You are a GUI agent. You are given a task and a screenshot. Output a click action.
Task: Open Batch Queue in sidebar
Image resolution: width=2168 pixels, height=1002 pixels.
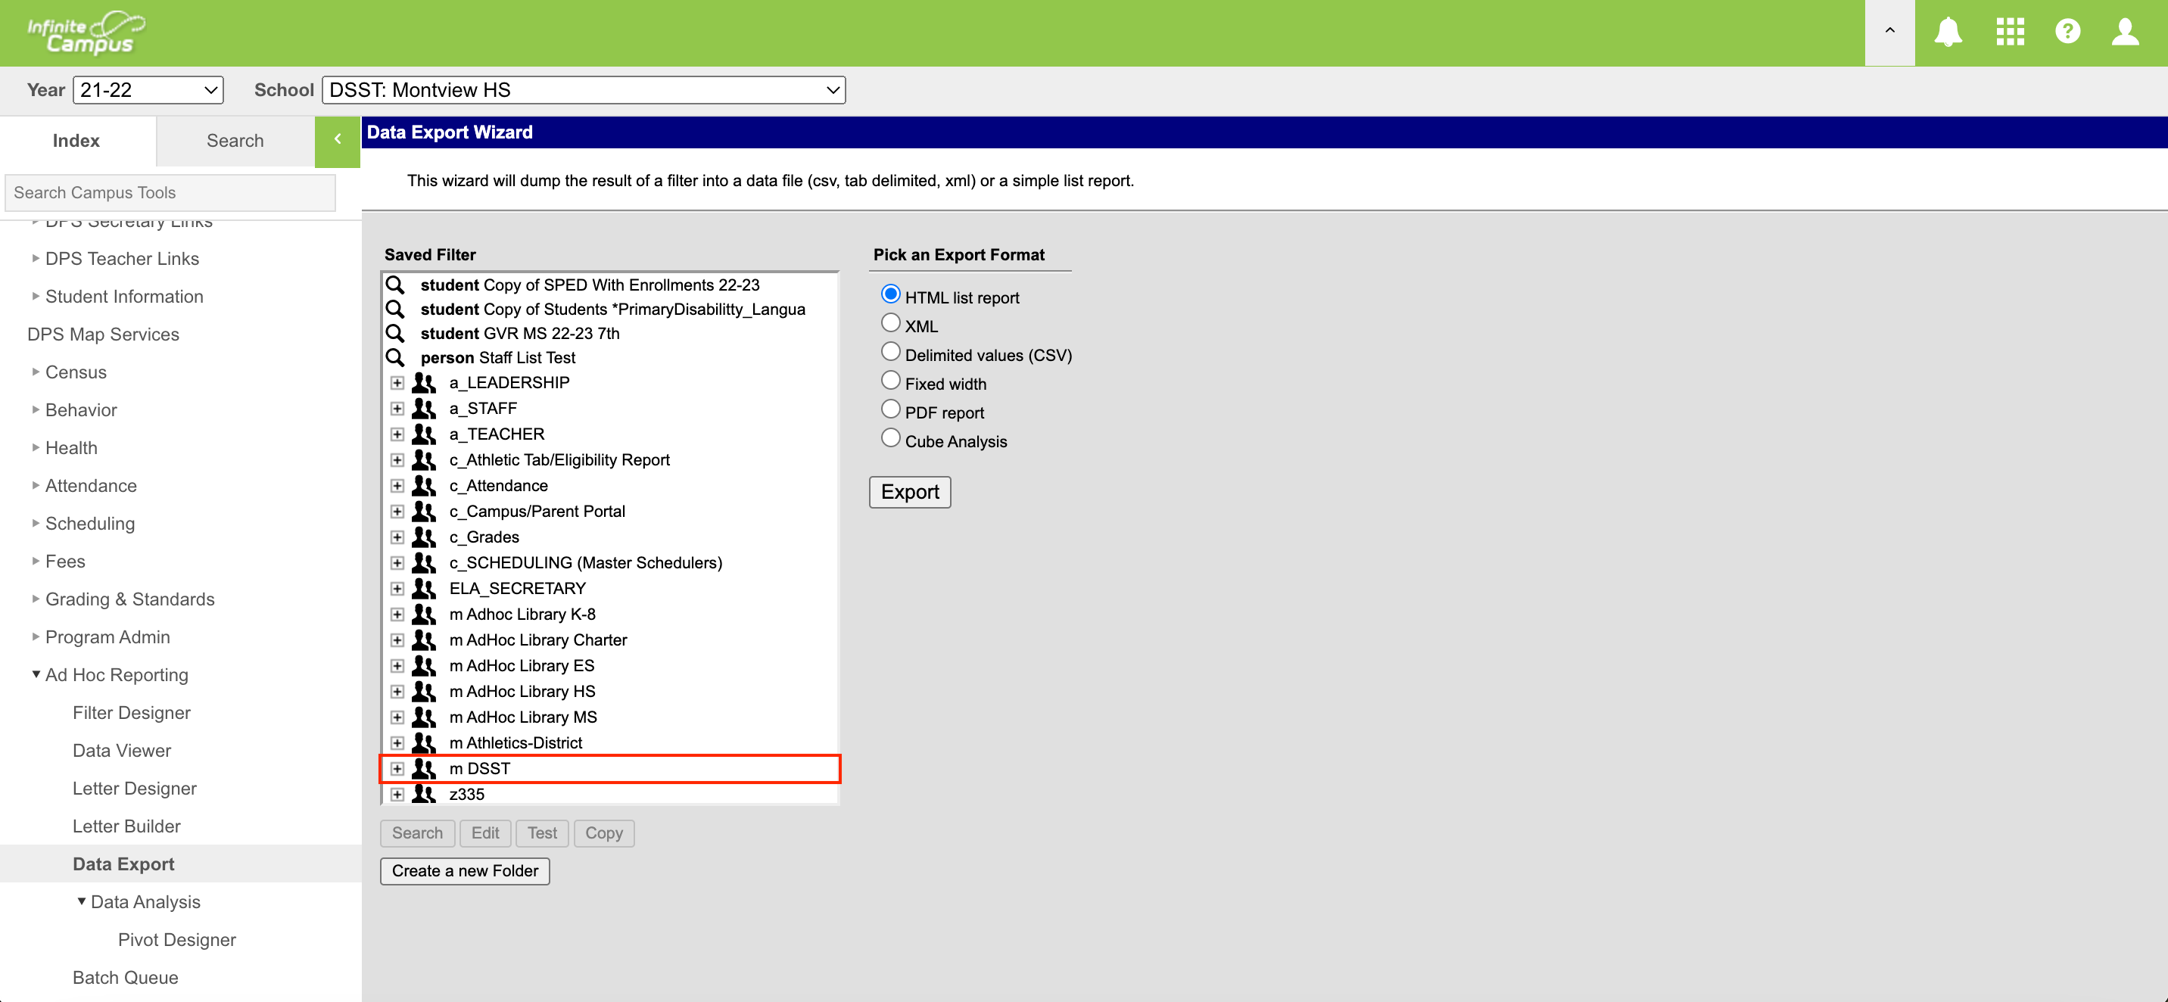[x=126, y=978]
